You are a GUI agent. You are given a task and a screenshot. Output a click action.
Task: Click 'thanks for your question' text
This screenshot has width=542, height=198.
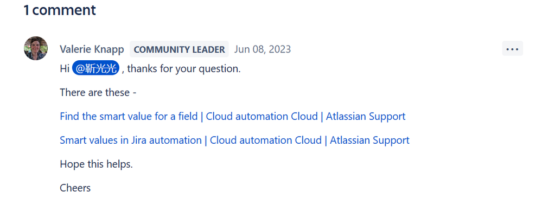(x=183, y=69)
